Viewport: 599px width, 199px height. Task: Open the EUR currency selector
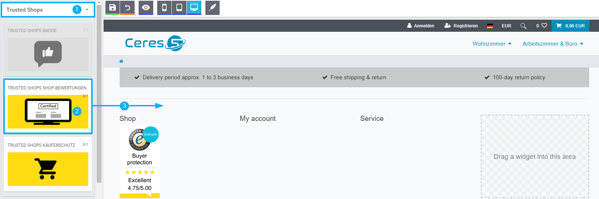pos(506,26)
